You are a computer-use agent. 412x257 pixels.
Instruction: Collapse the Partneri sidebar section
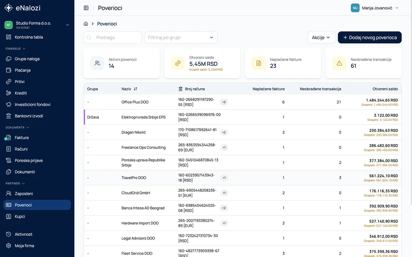(x=15, y=183)
